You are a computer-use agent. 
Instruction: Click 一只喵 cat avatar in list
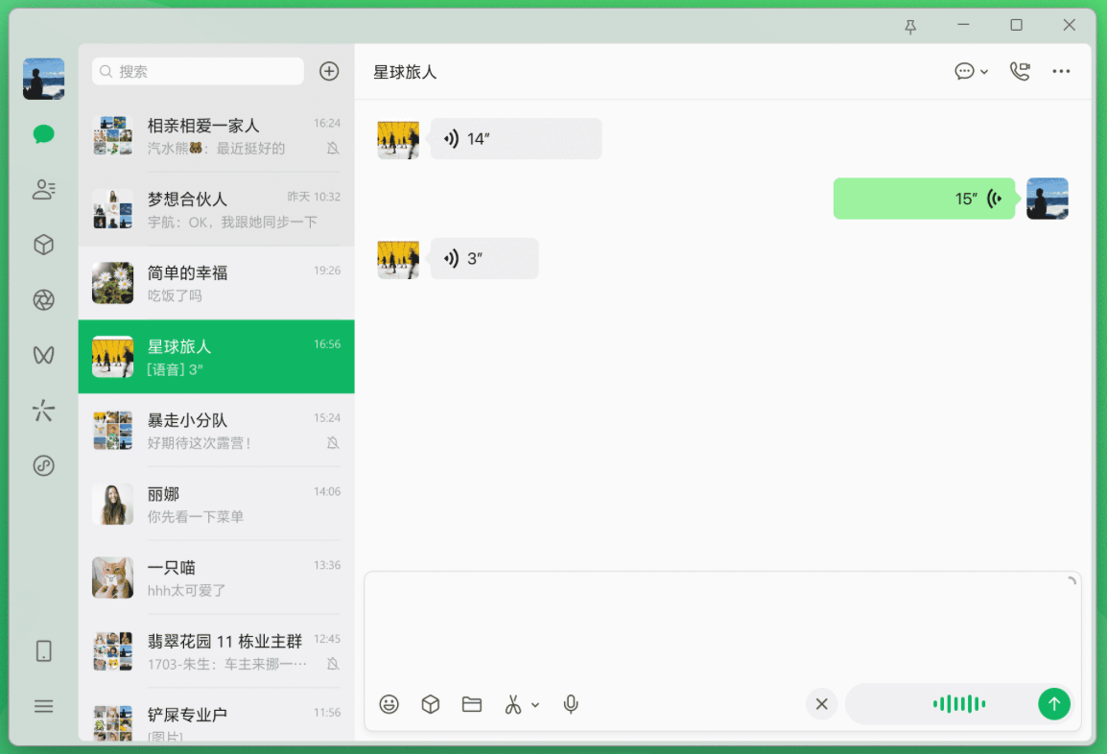[x=113, y=577]
